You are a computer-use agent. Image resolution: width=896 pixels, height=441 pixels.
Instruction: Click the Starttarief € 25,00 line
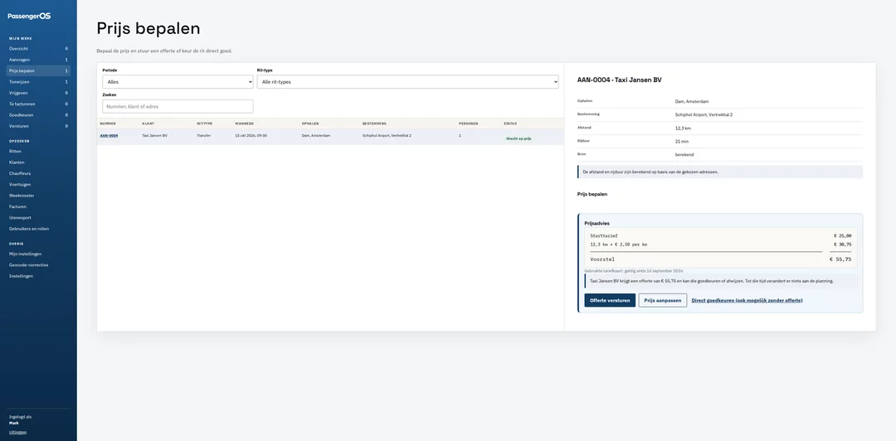(721, 235)
